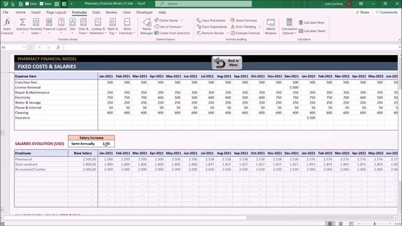402x226 pixels.
Task: Open the Financial functions icon
Action: 49,23
